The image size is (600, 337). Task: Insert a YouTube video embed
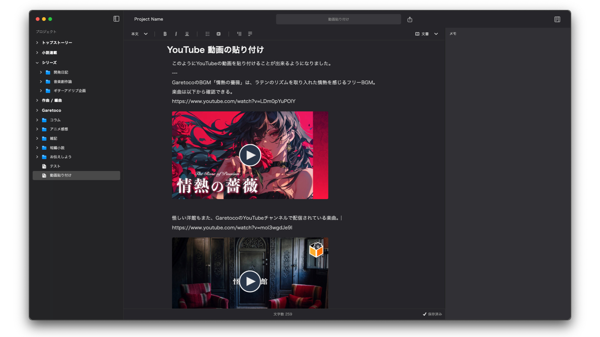tap(218, 34)
